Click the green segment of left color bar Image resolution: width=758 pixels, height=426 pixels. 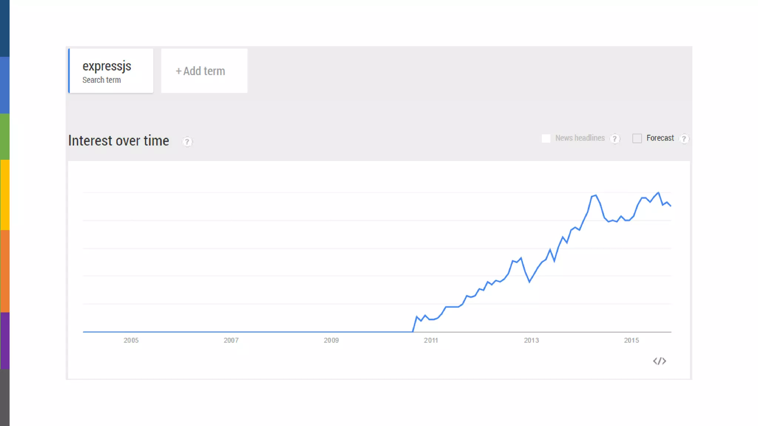click(x=4, y=136)
